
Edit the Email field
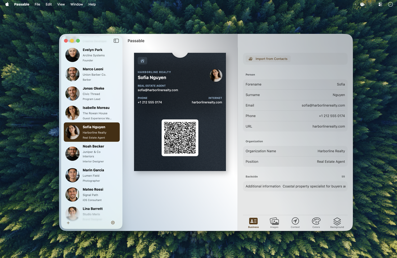pyautogui.click(x=295, y=105)
